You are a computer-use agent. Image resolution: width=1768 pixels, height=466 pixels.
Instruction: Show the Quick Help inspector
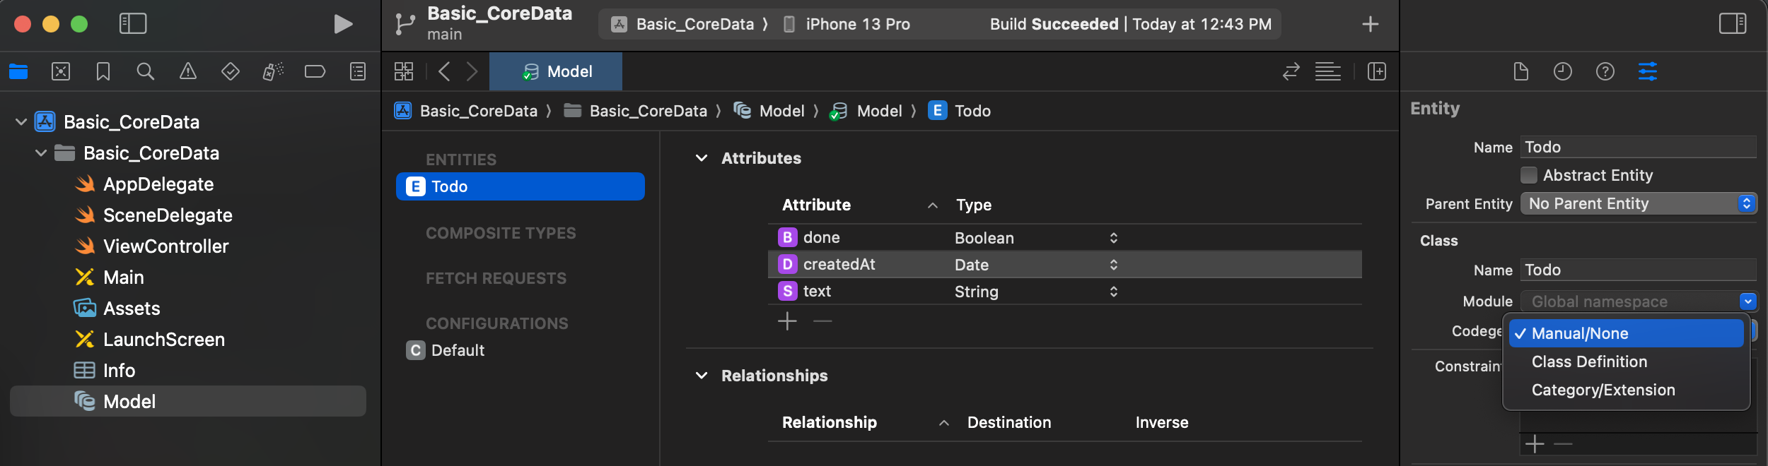(x=1605, y=71)
